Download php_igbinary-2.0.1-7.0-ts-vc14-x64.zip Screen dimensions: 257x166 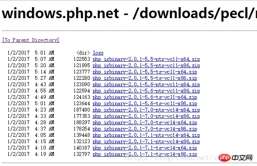tap(145, 122)
